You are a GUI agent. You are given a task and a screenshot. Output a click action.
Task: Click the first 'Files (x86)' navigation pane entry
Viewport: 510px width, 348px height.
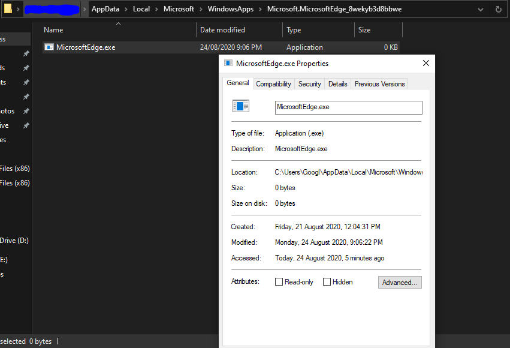coord(15,169)
